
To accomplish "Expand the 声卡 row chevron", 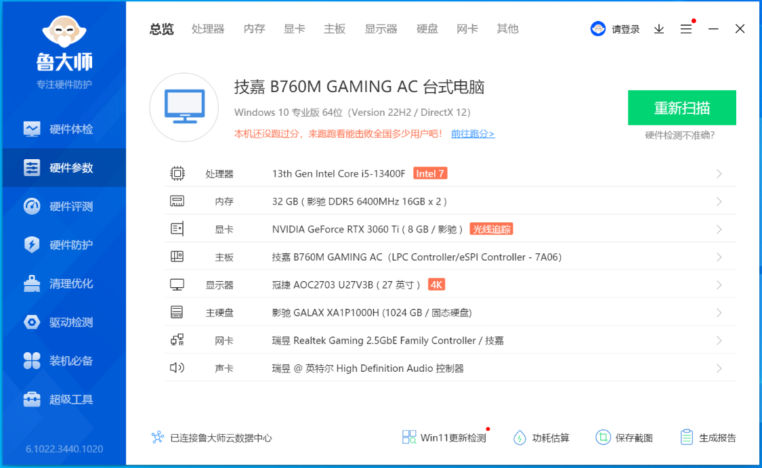I will 719,368.
